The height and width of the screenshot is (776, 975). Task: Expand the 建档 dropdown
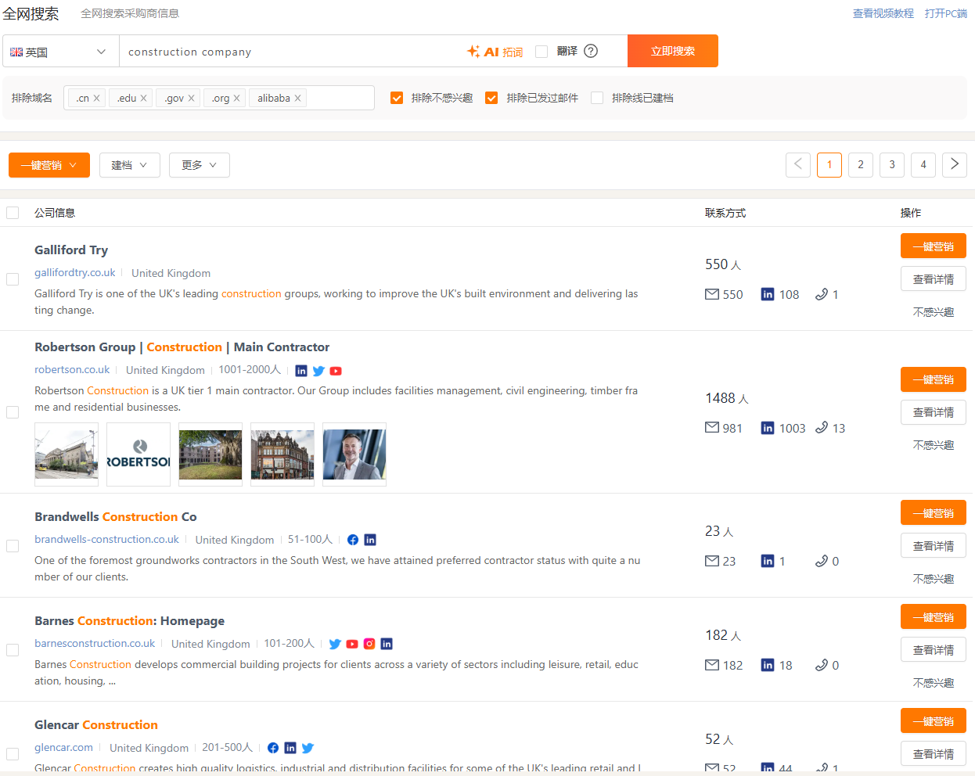(130, 165)
